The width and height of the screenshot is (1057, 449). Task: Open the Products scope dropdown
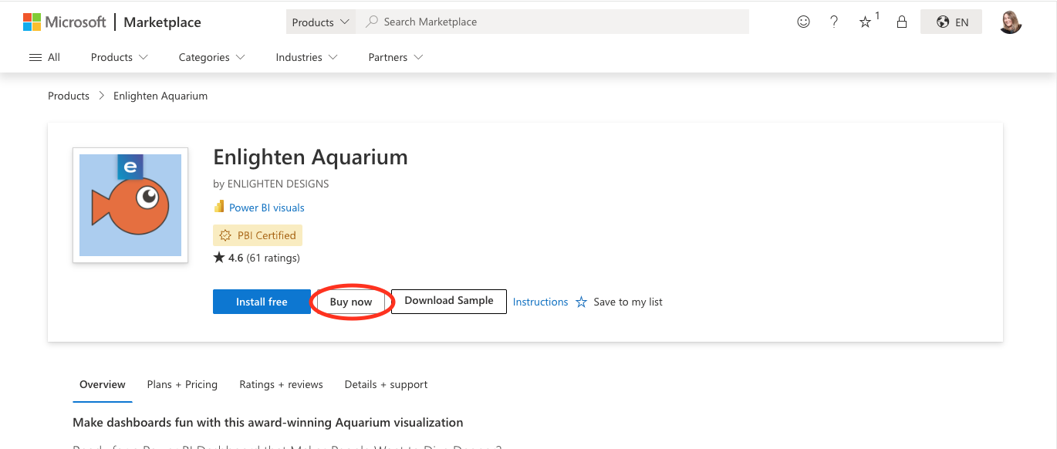320,22
